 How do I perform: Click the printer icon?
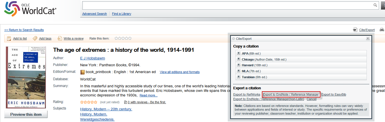[382, 30]
